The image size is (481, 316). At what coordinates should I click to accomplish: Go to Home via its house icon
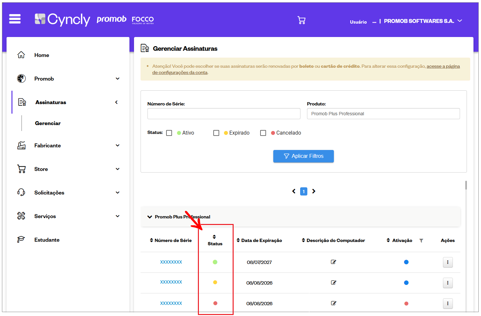coord(21,55)
